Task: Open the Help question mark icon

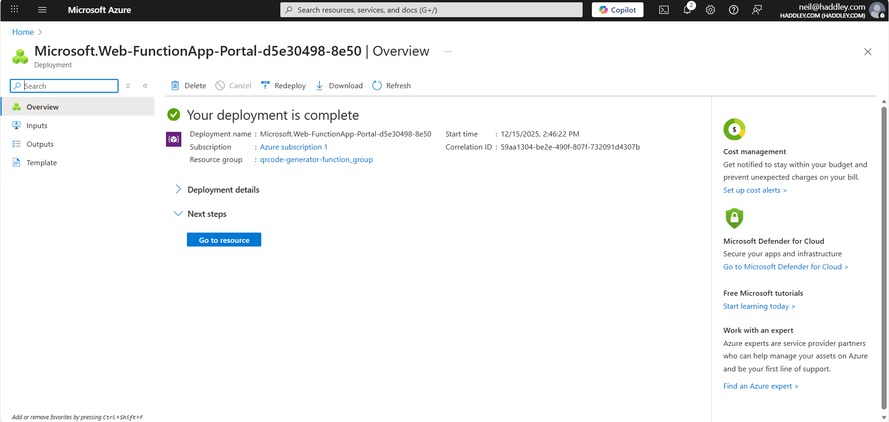Action: [734, 9]
